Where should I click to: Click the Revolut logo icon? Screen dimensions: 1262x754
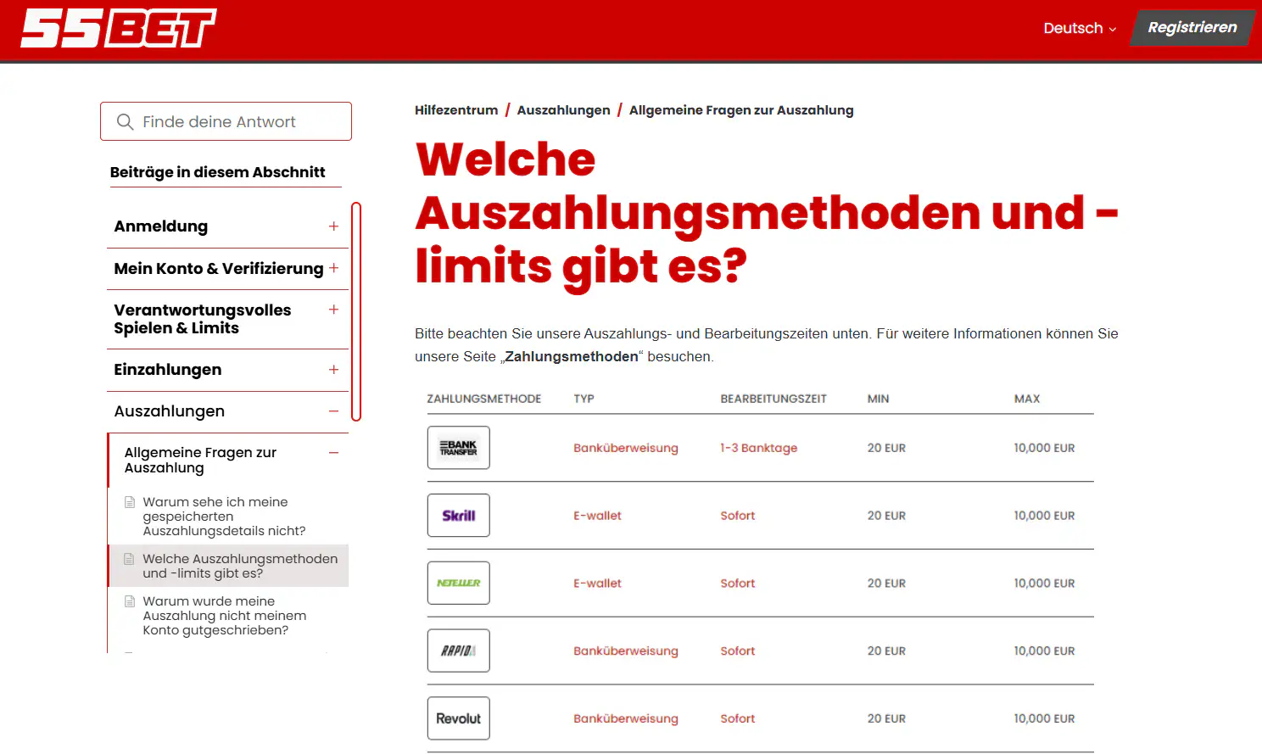[x=459, y=718]
